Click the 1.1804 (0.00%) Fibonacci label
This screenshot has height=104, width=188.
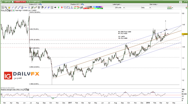(34, 84)
